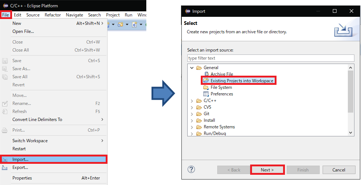
Task: Click the import tree vertical scrollbar thumb
Action: click(350, 91)
